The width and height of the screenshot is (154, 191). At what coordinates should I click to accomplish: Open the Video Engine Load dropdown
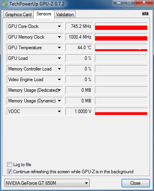[59, 80]
